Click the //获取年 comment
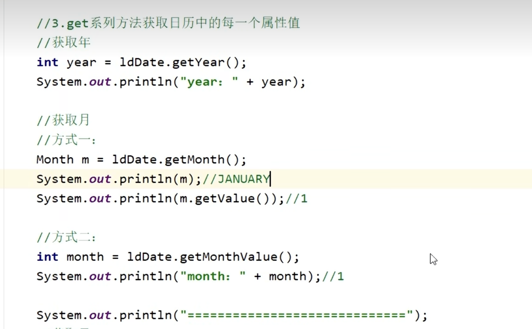 (63, 42)
